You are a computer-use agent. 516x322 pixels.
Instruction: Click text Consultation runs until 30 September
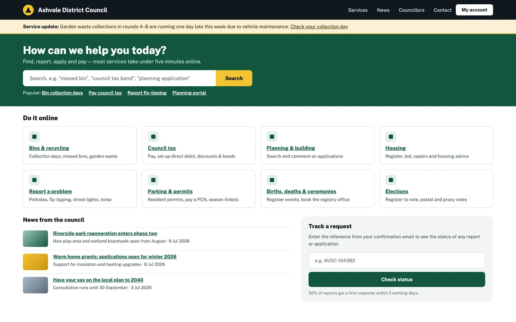90,288
